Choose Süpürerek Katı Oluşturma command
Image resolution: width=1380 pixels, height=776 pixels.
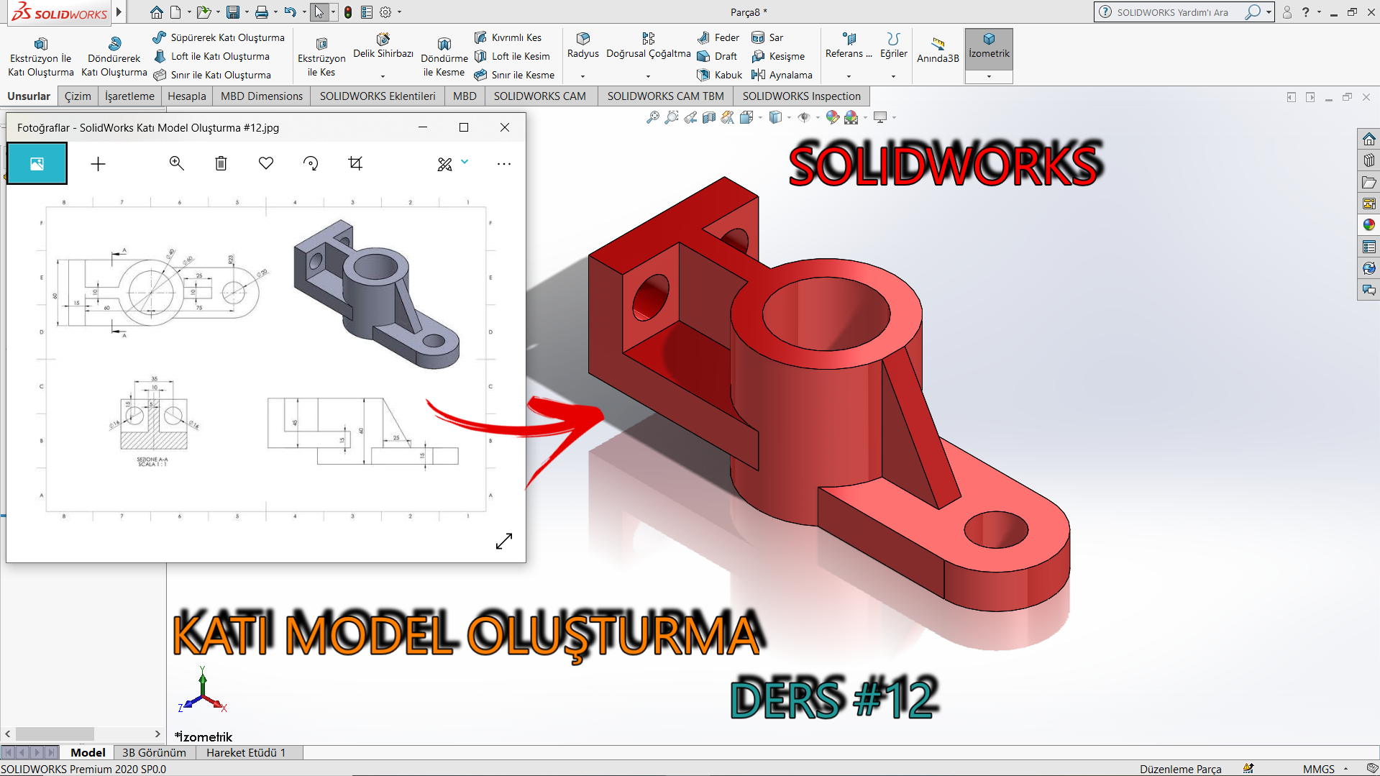[x=219, y=37]
